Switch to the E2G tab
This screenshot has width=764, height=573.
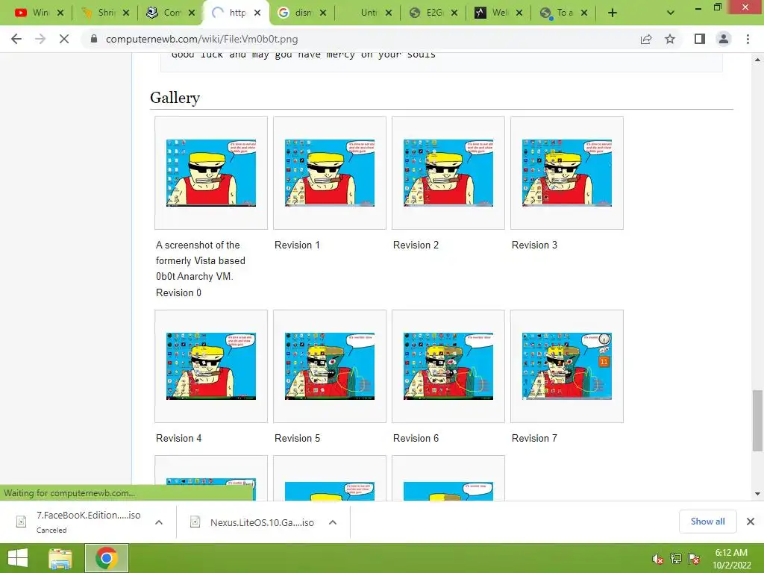(x=433, y=13)
